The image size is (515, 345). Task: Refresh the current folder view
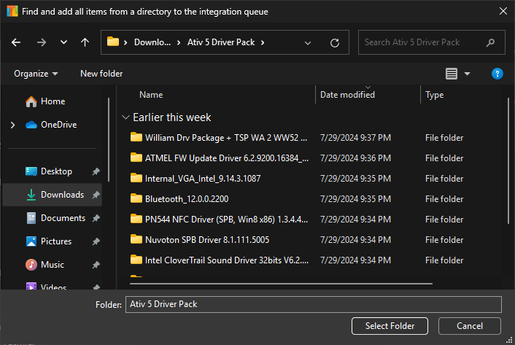coord(335,42)
